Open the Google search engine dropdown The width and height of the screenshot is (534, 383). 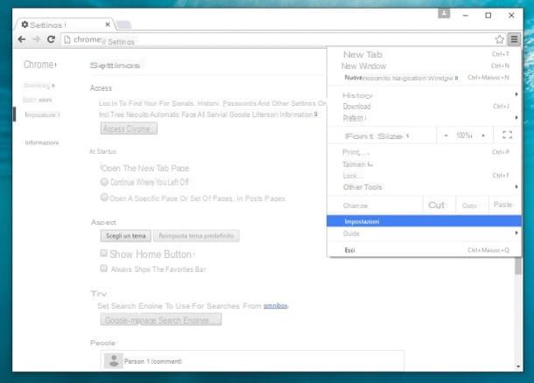point(121,320)
